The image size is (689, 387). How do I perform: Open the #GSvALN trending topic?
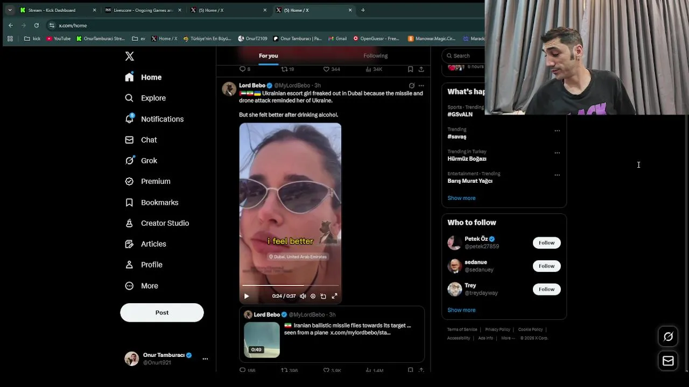[460, 114]
